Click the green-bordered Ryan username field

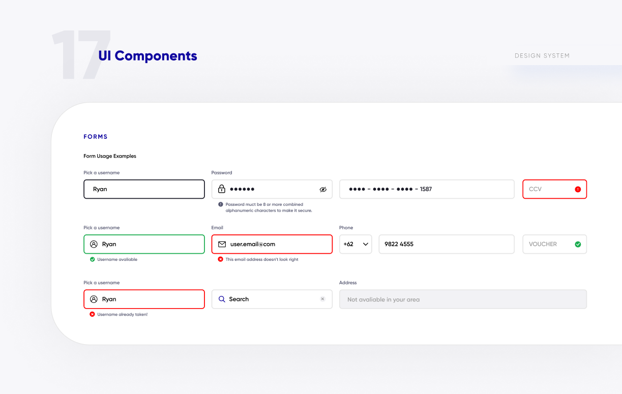144,244
